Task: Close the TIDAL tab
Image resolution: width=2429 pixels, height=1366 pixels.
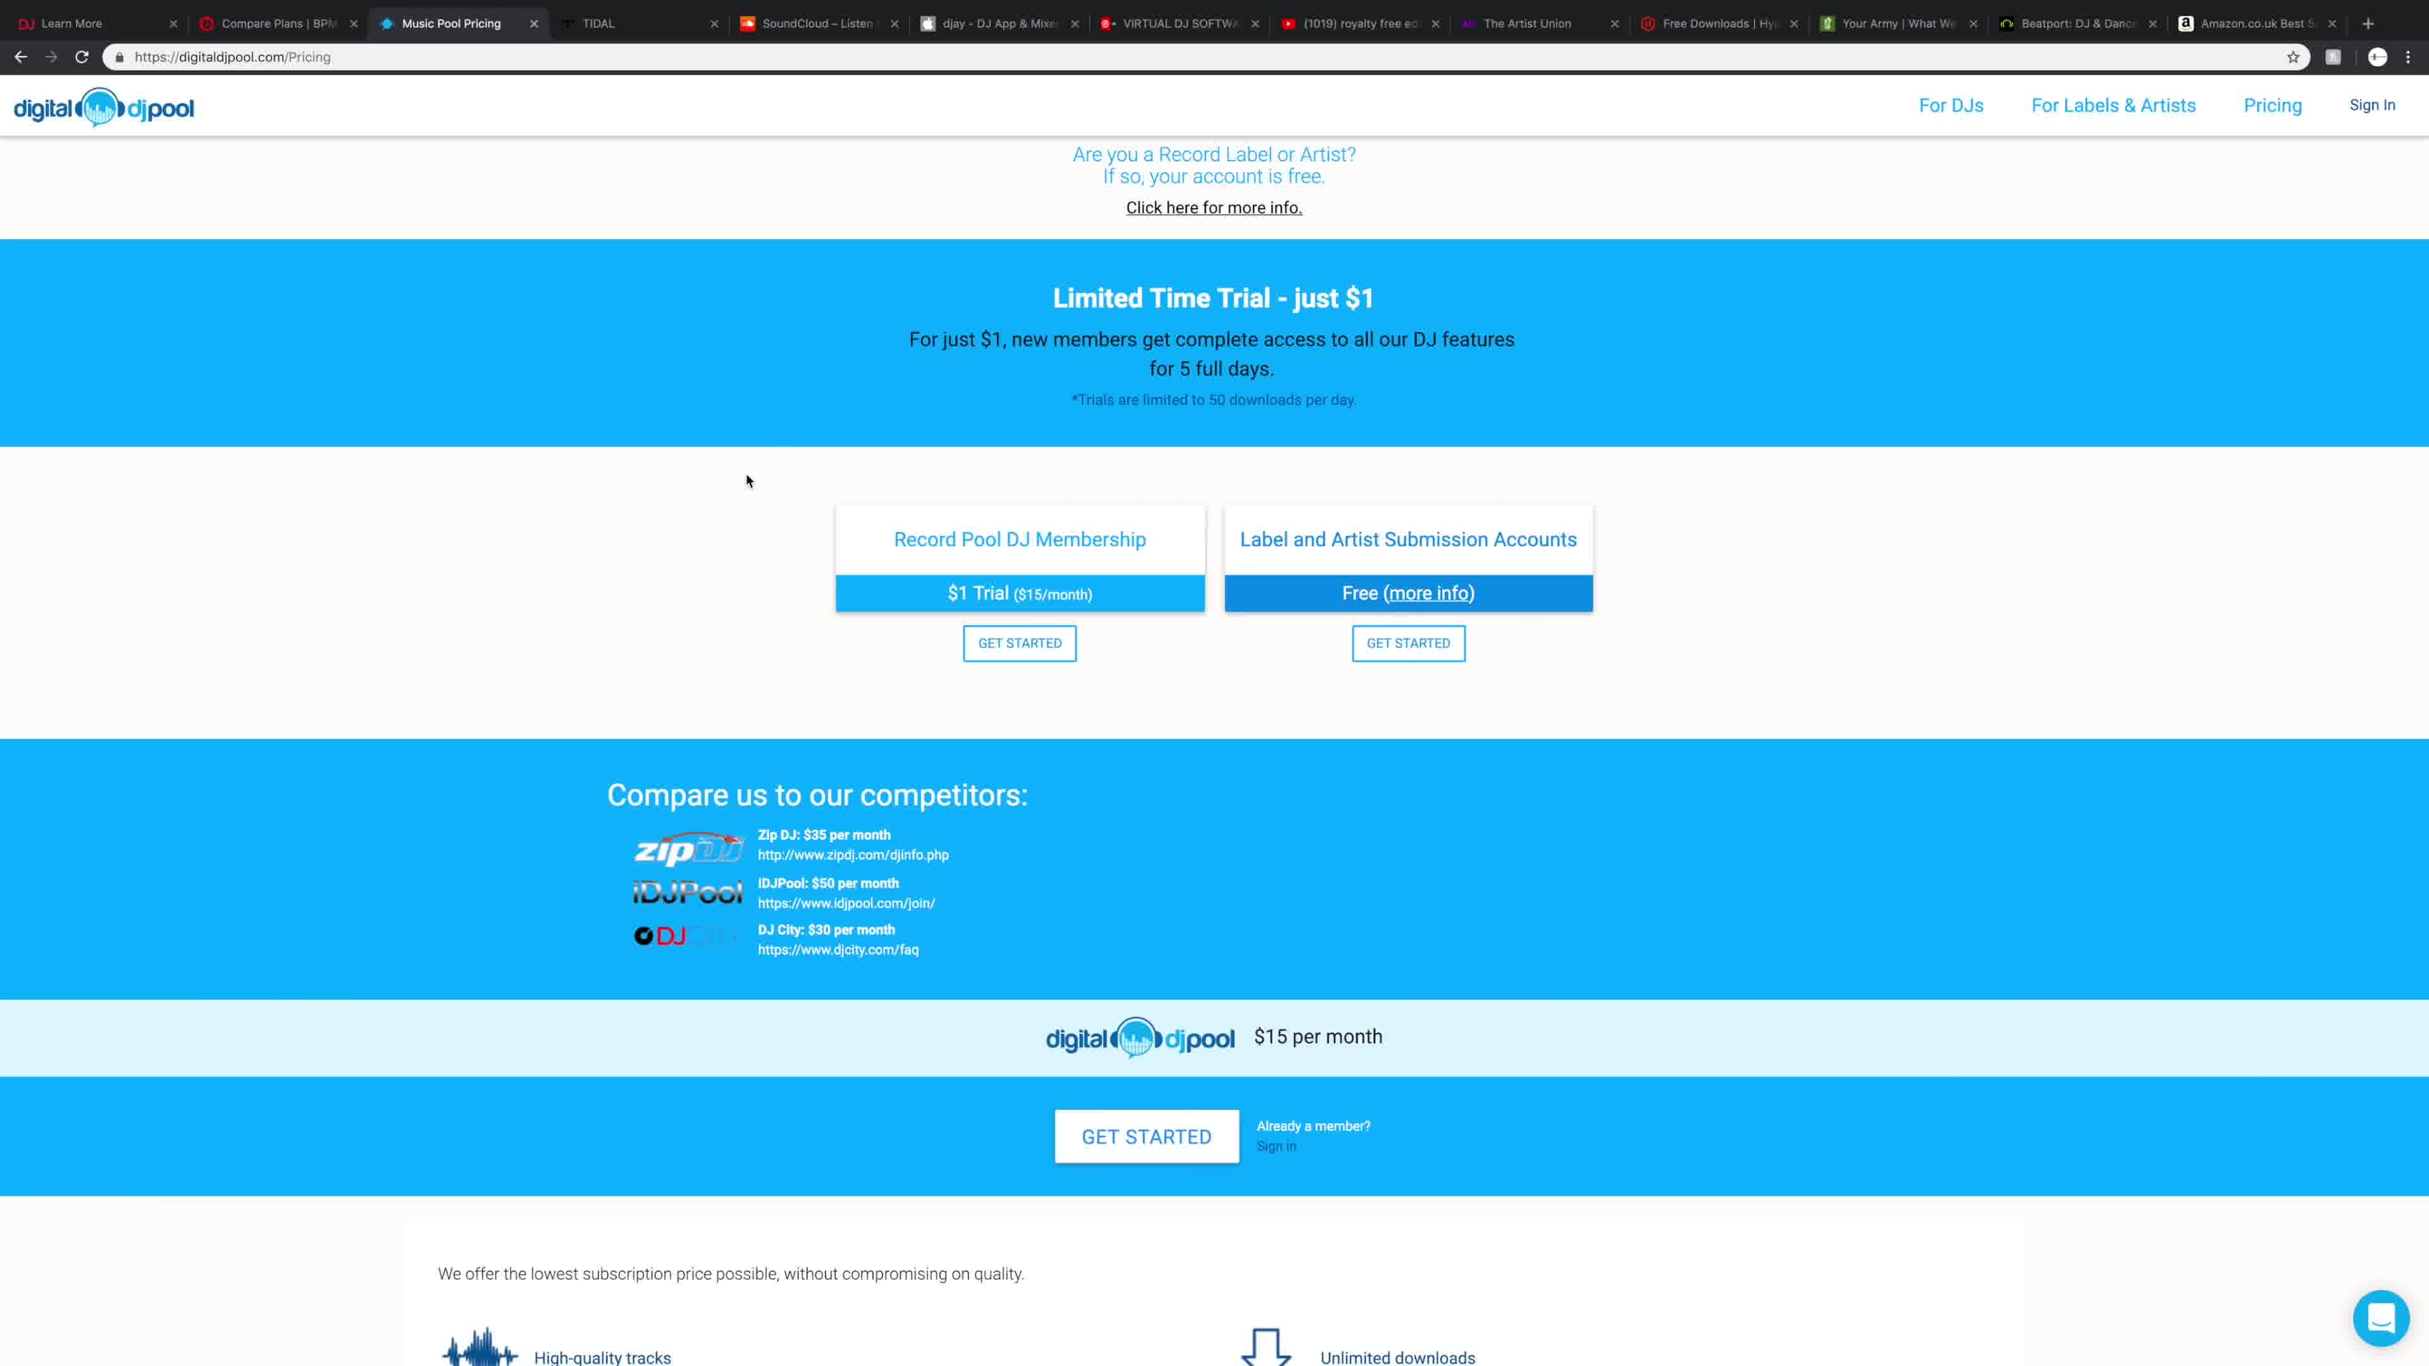Action: [x=714, y=23]
